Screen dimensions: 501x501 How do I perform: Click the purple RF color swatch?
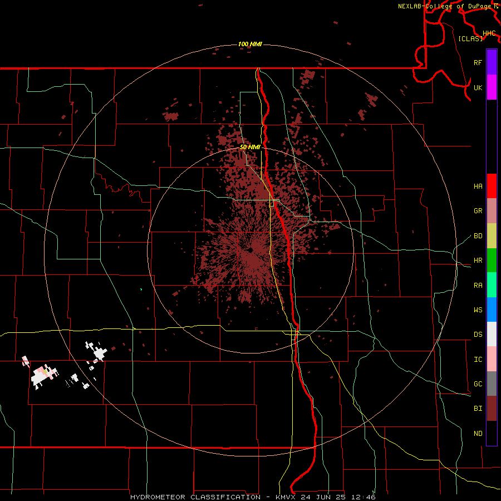pos(492,62)
